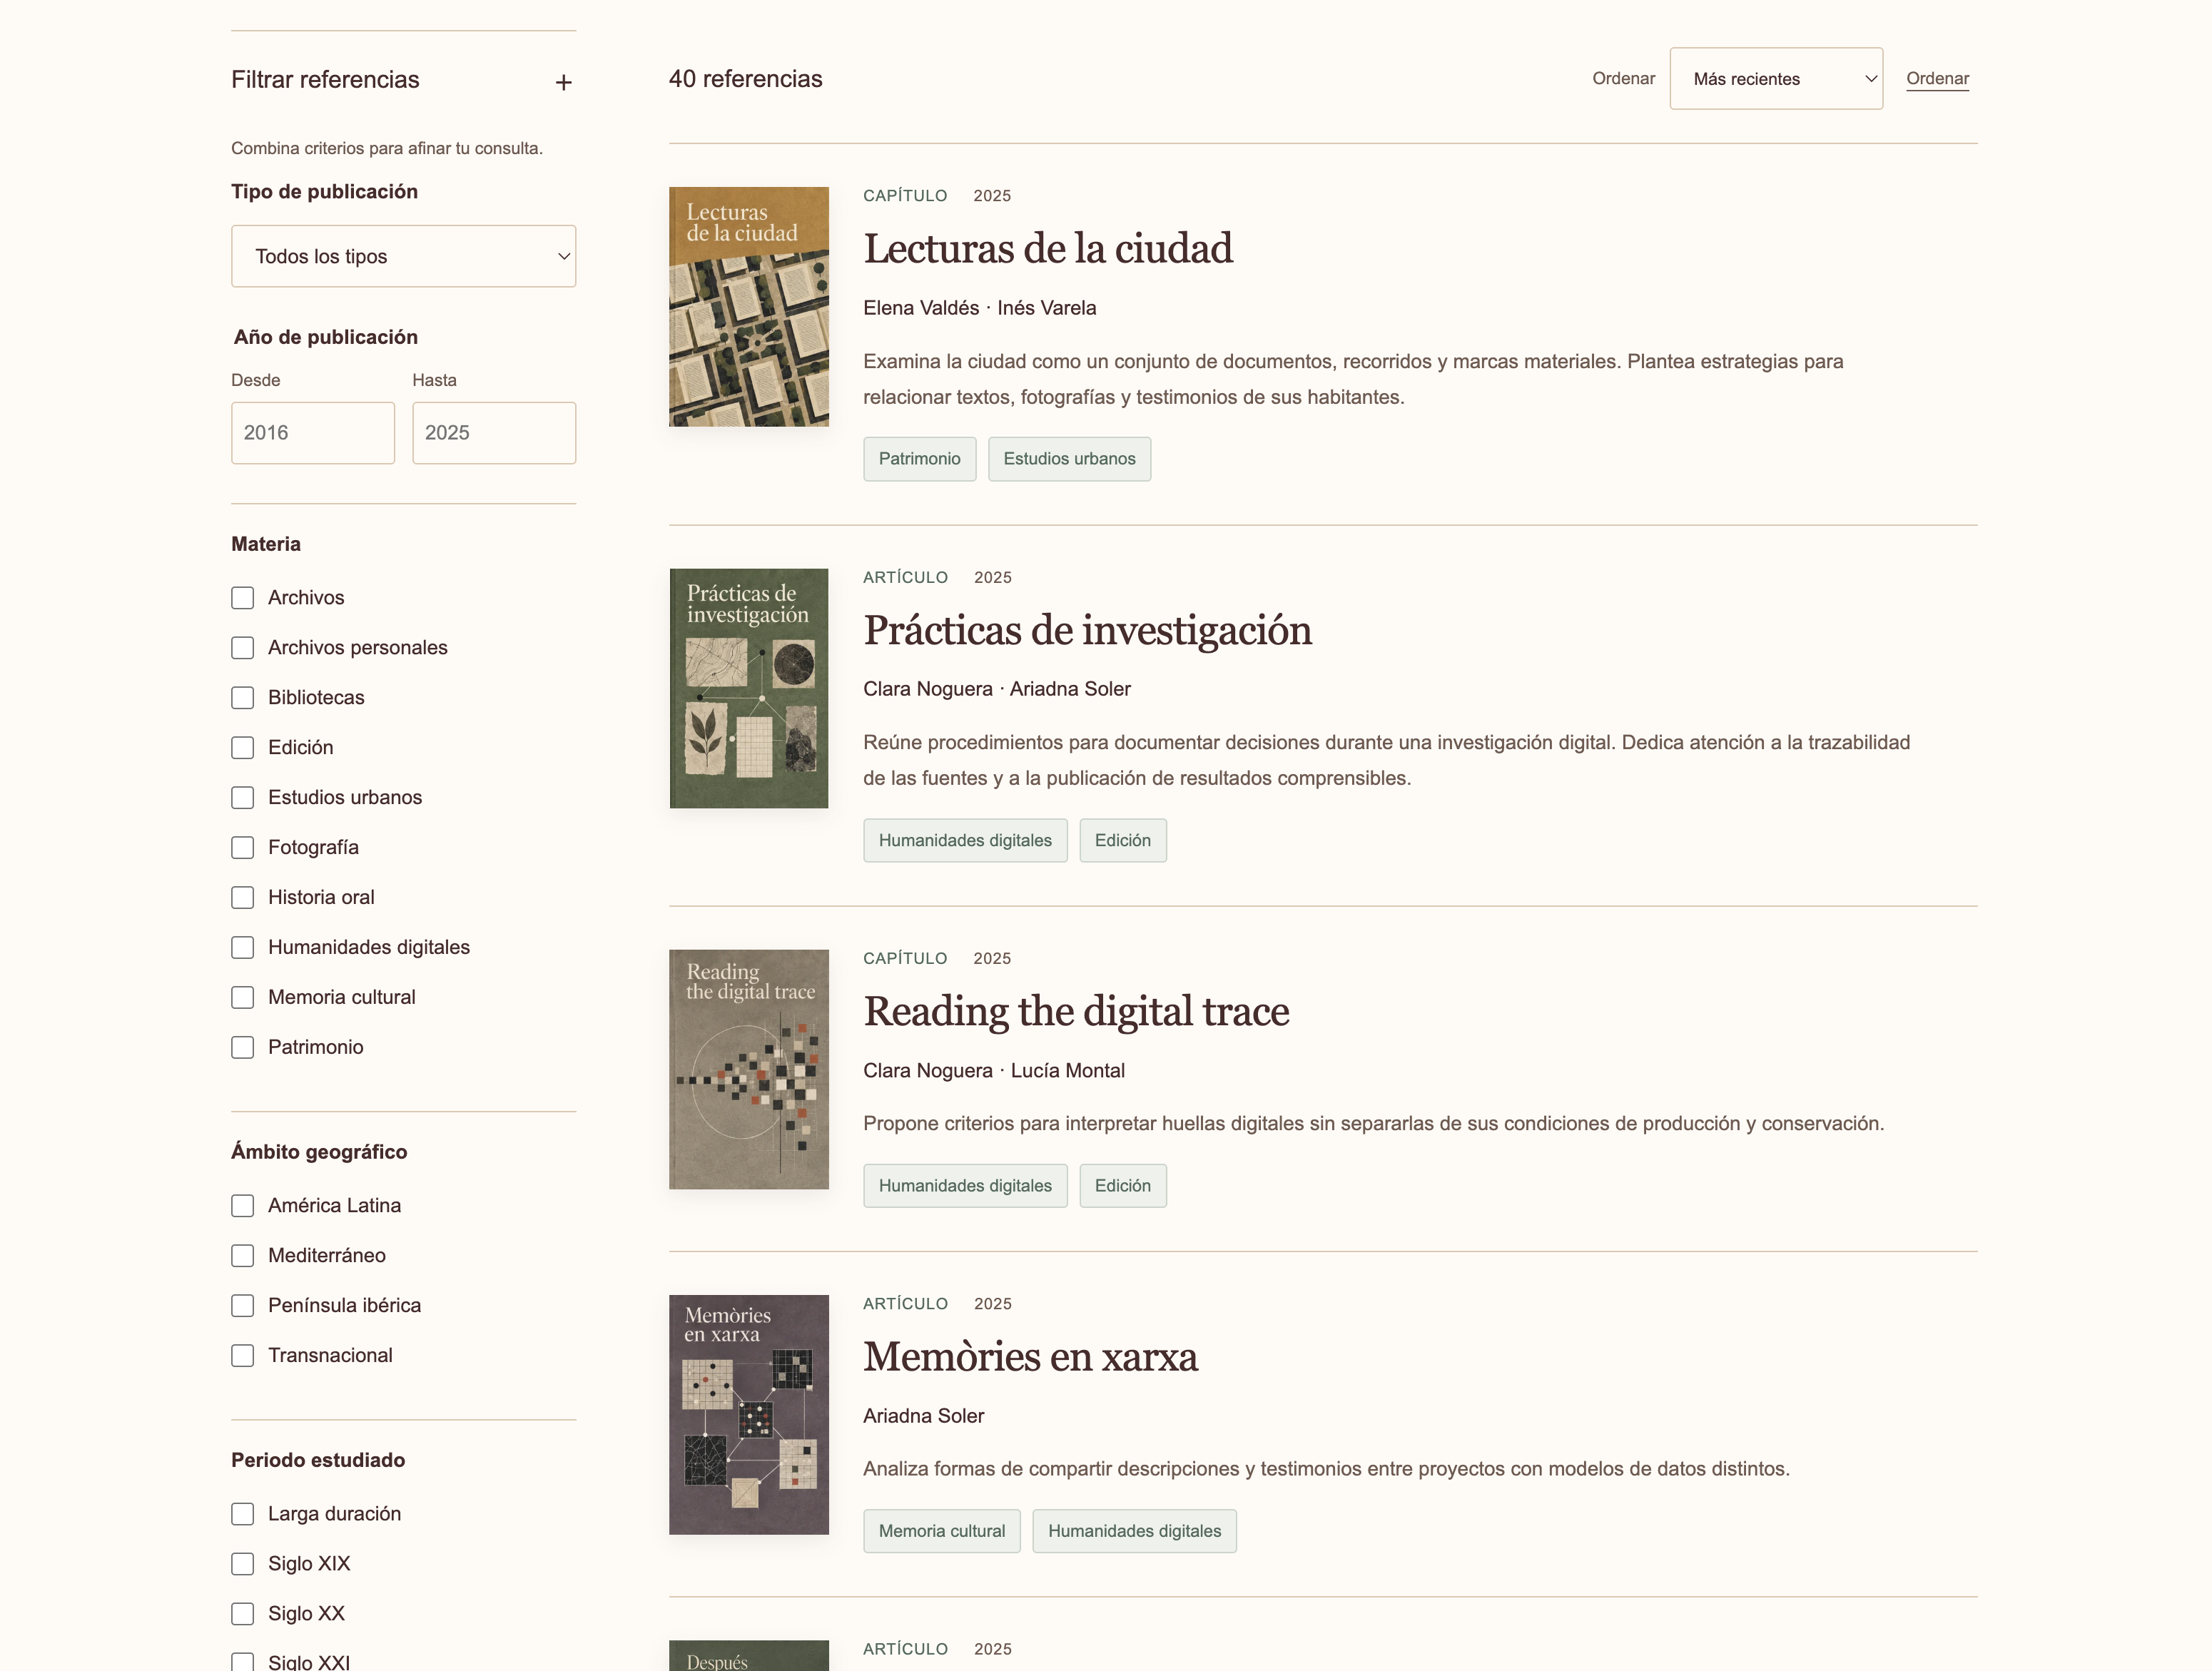The image size is (2212, 1671).
Task: Toggle the Estudios urbanos checkbox
Action: coord(242,798)
